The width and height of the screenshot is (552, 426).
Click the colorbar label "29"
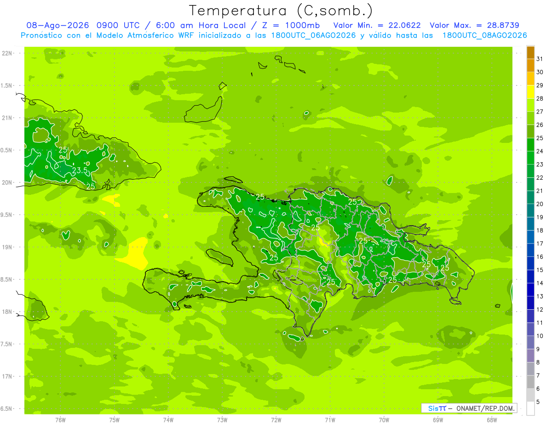tap(540, 85)
